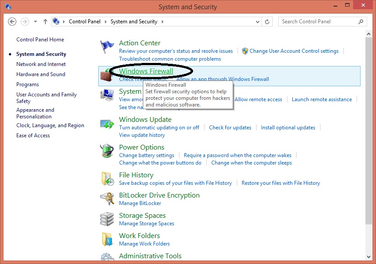Open Administrative Tools heading

point(150,256)
